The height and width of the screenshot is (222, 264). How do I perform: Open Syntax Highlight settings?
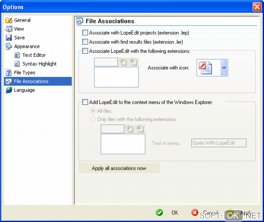coord(39,64)
